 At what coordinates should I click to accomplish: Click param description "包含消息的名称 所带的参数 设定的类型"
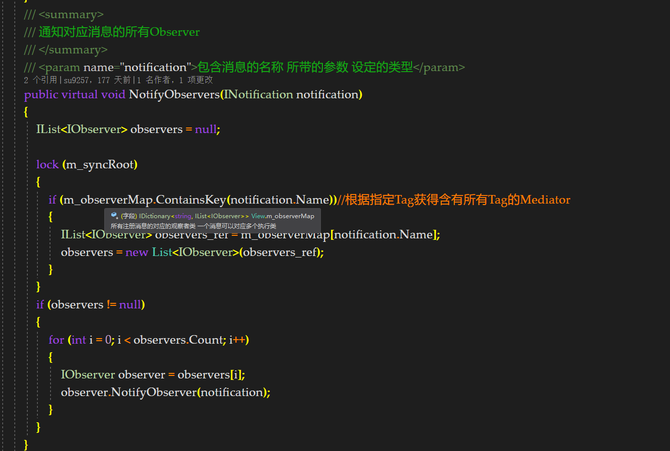[x=305, y=67]
